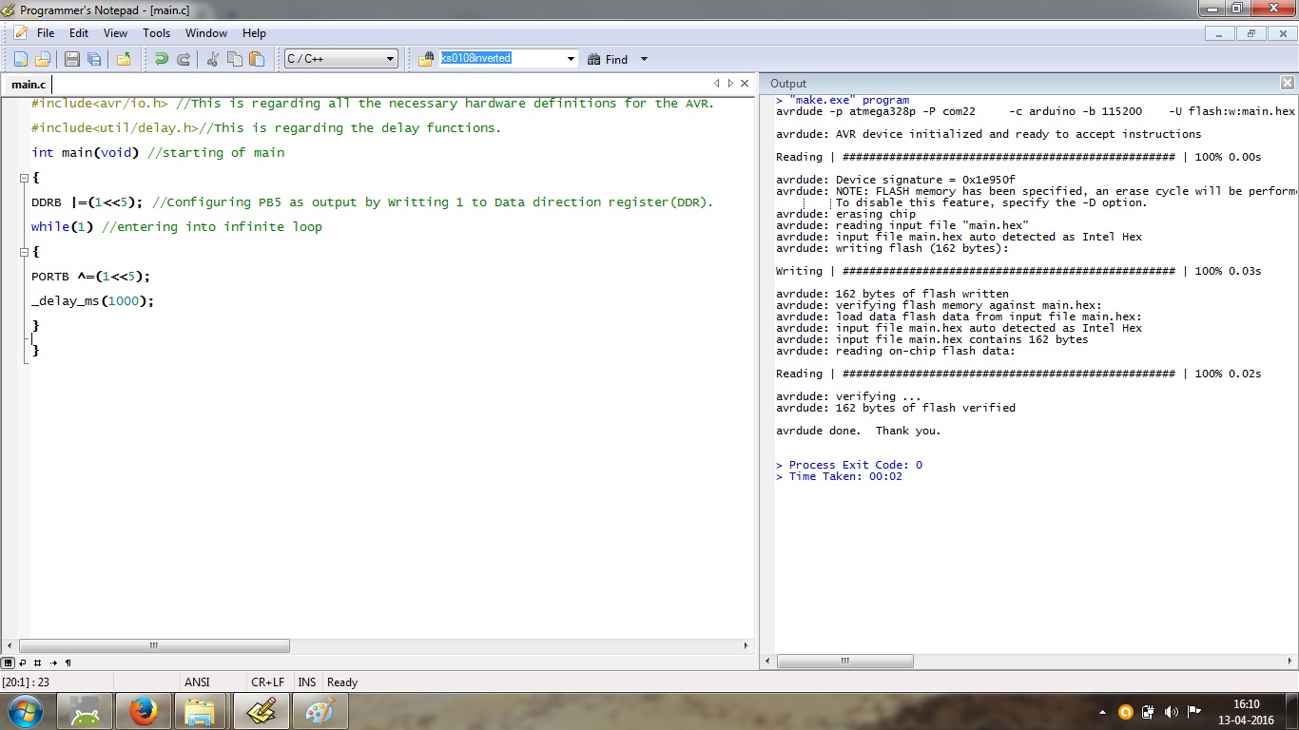Collapse the main function fold marker

tap(24, 178)
